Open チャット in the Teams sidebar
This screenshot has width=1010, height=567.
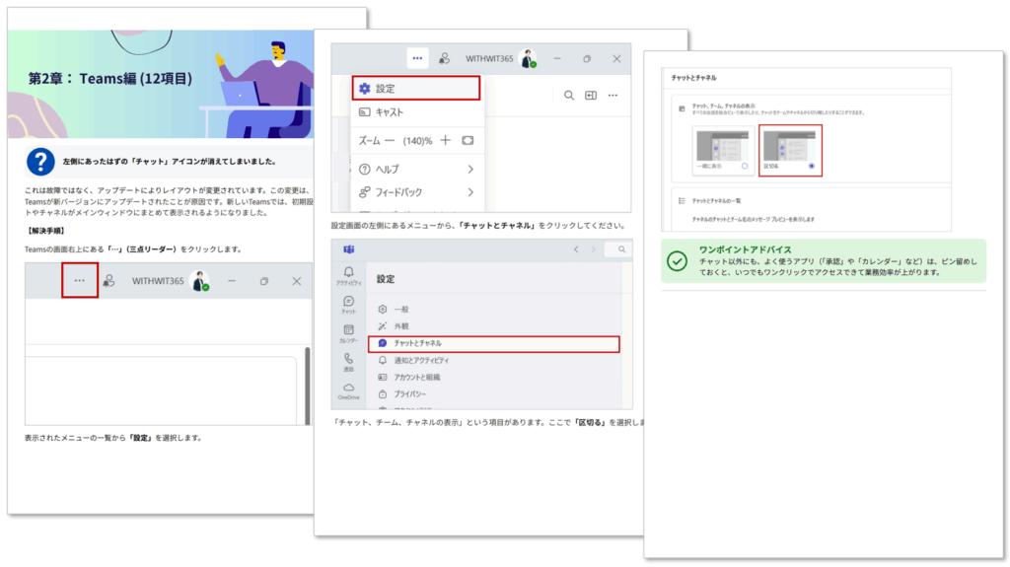point(348,305)
